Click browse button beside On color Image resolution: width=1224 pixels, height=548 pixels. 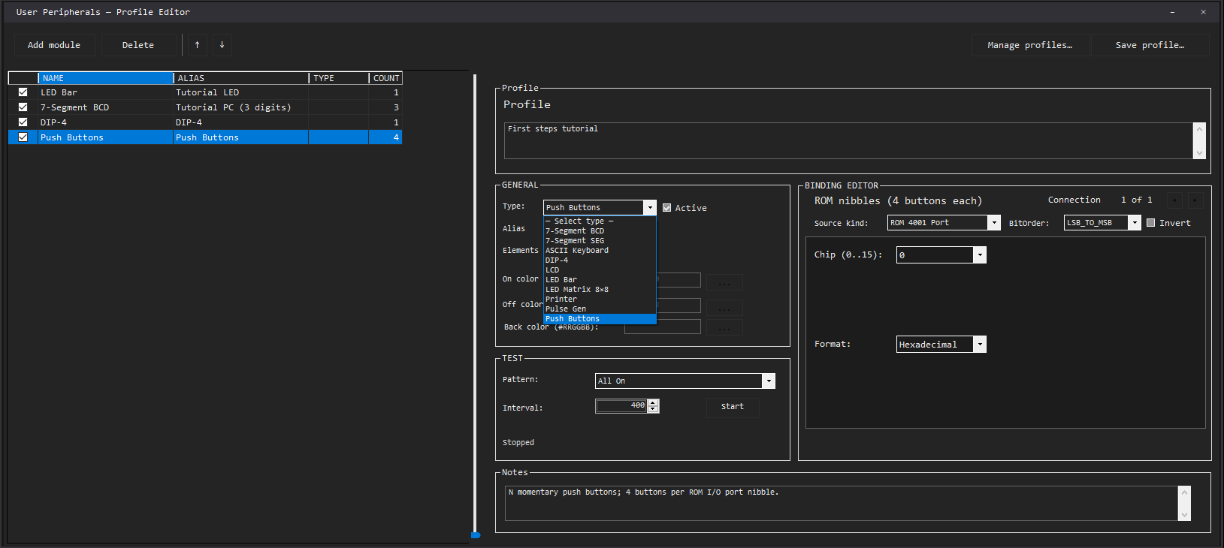(724, 282)
